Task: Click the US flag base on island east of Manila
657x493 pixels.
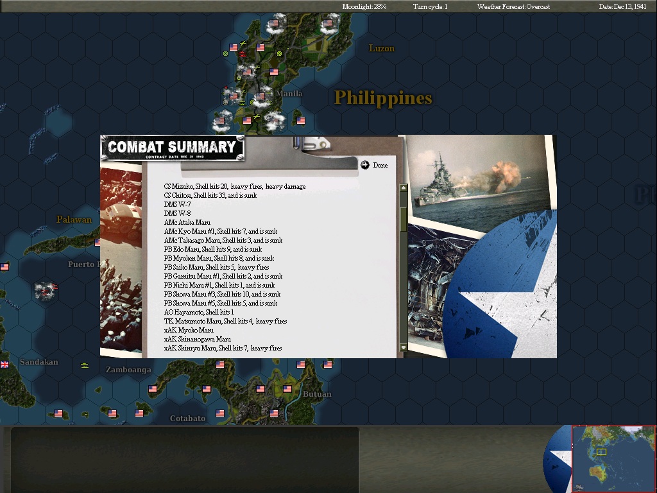Action: [301, 121]
